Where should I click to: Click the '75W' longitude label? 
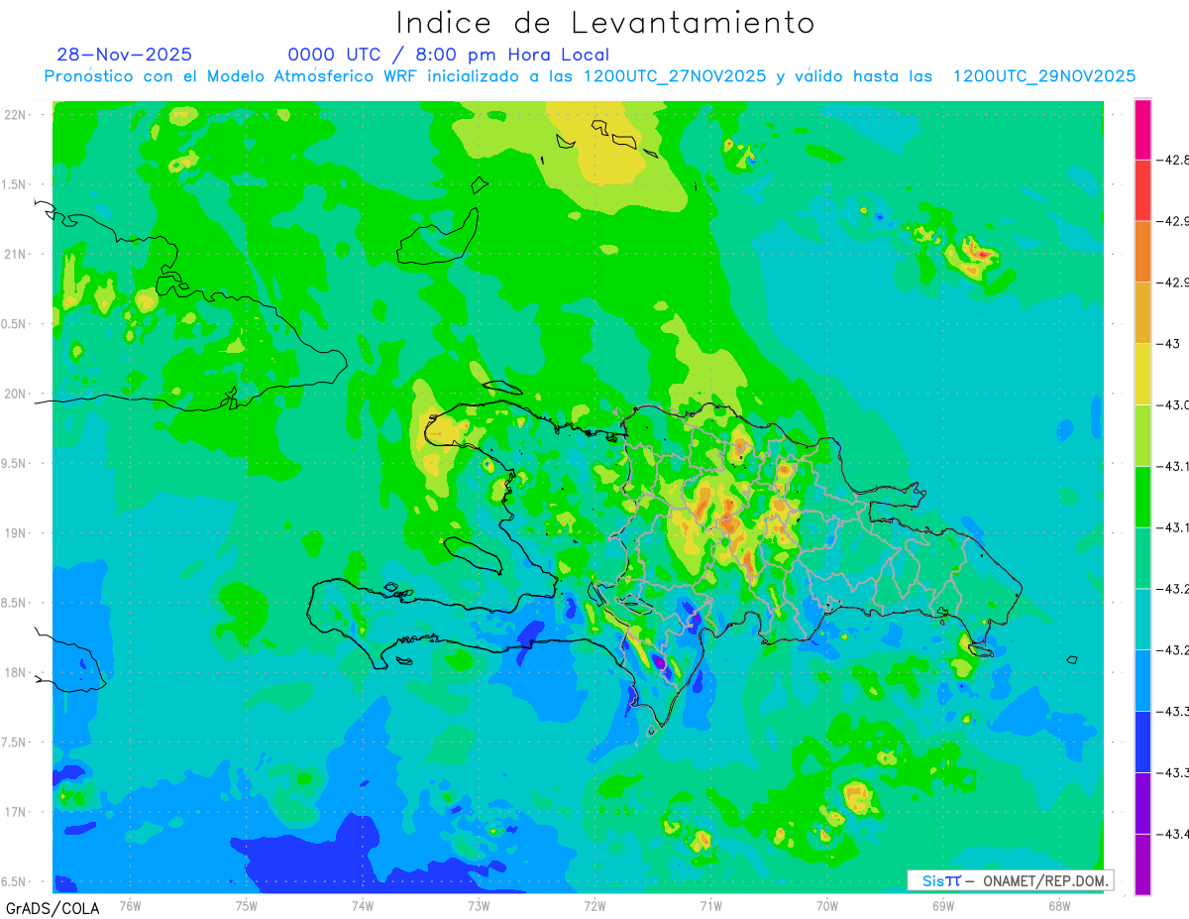[247, 906]
